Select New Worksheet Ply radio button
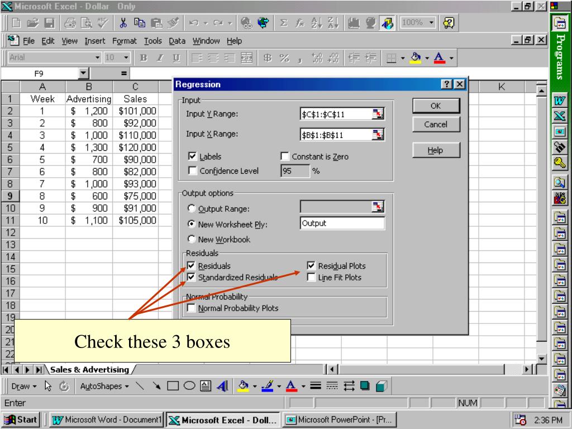This screenshot has height=429, width=572. pos(191,223)
